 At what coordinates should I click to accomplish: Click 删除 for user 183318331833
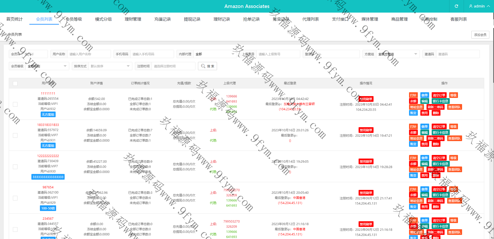coord(436,144)
